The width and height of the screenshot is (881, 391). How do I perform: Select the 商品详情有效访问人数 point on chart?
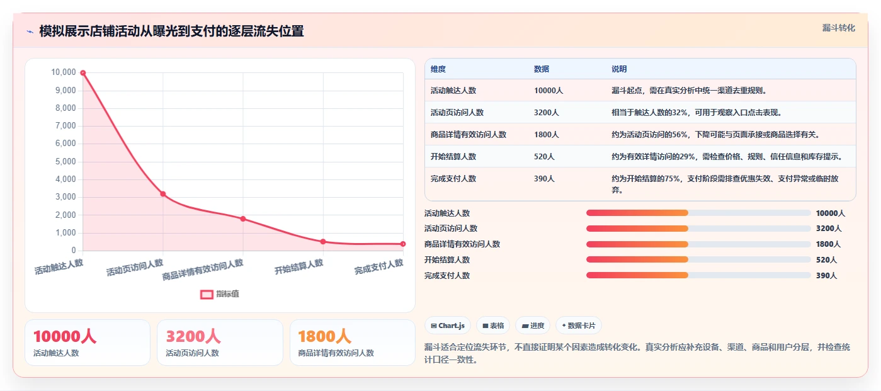pyautogui.click(x=243, y=218)
